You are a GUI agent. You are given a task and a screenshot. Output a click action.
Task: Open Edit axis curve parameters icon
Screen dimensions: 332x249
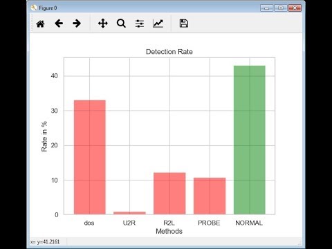pyautogui.click(x=158, y=24)
